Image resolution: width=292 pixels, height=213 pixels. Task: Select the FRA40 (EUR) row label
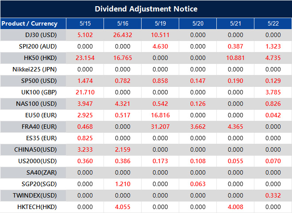tap(35, 127)
